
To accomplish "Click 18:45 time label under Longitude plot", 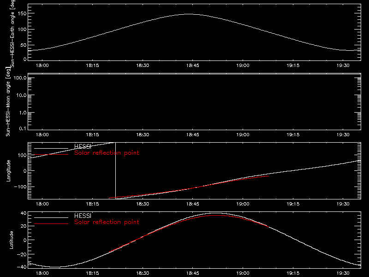I will 193,204.
